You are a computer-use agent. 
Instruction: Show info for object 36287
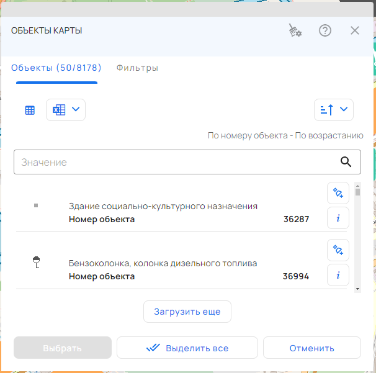338,218
